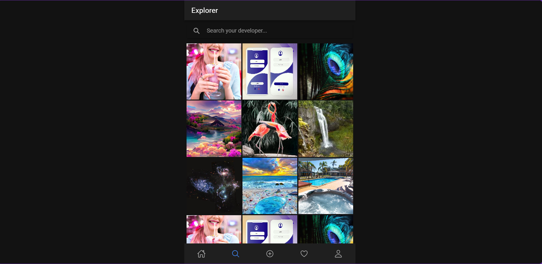
Task: Click the magnifier icon in search bar
Action: pos(197,31)
